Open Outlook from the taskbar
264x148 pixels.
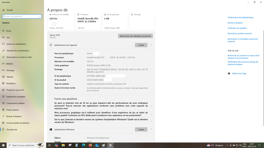pyautogui.click(x=97, y=145)
